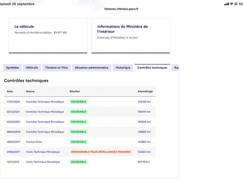Open the partially visible Rapport tab
Image resolution: width=243 pixels, height=182 pixels.
[175, 68]
